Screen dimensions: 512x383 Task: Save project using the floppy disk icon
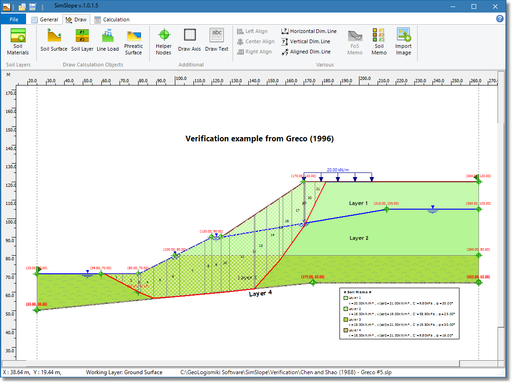coord(33,7)
